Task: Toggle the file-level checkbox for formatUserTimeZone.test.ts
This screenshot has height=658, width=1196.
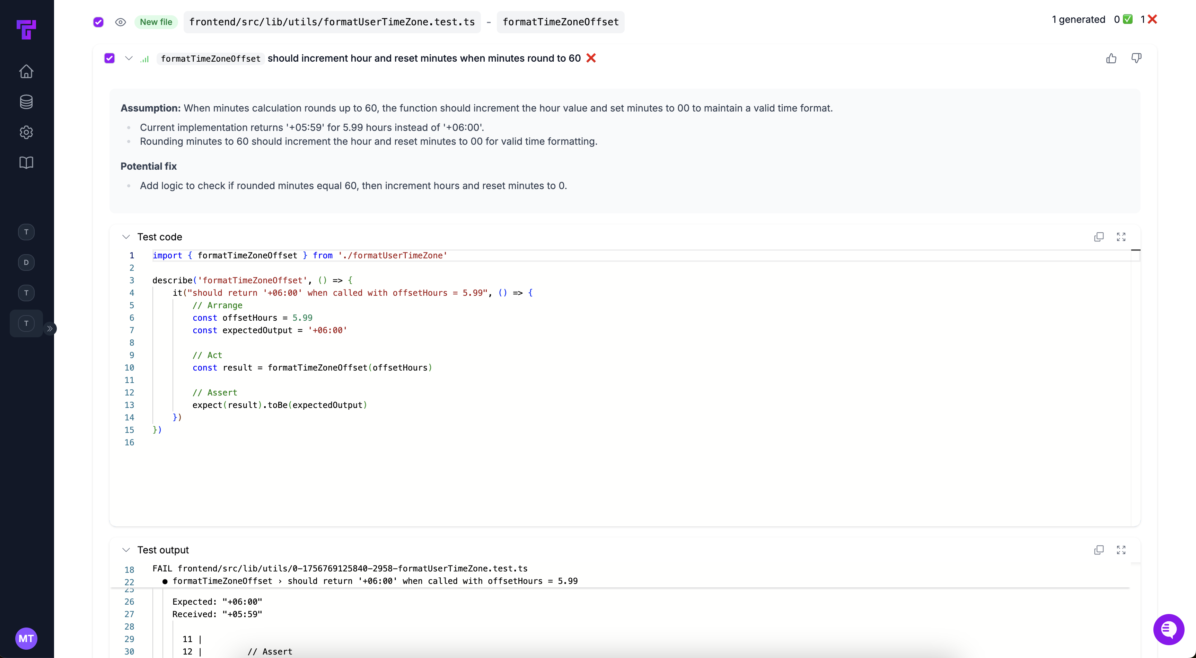Action: [x=98, y=22]
